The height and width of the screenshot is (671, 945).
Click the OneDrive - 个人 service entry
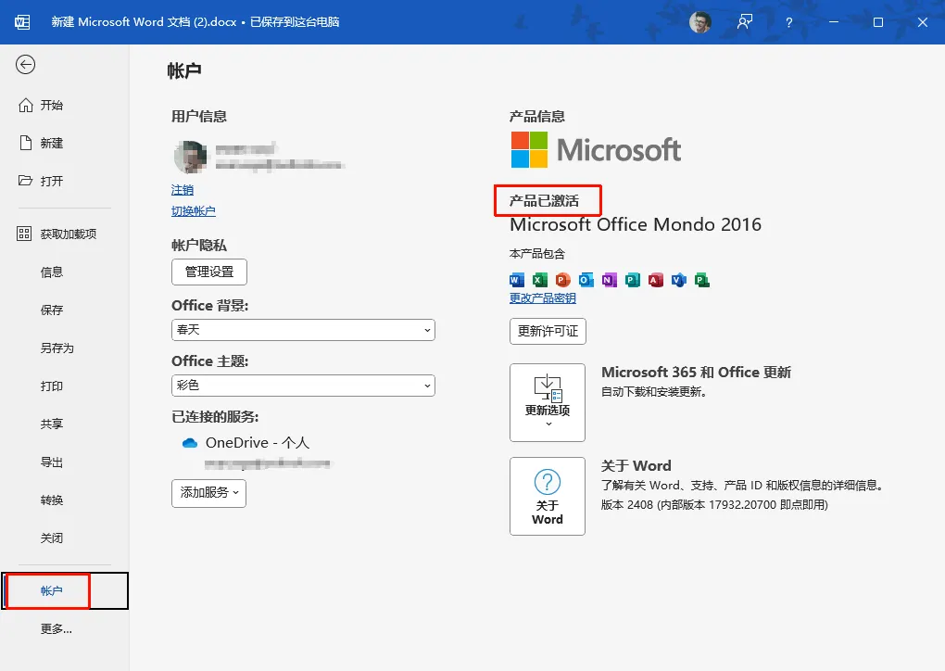click(258, 443)
